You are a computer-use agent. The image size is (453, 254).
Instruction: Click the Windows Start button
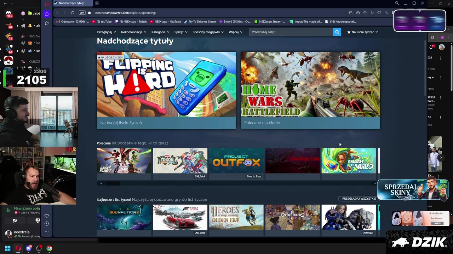pyautogui.click(x=7, y=248)
